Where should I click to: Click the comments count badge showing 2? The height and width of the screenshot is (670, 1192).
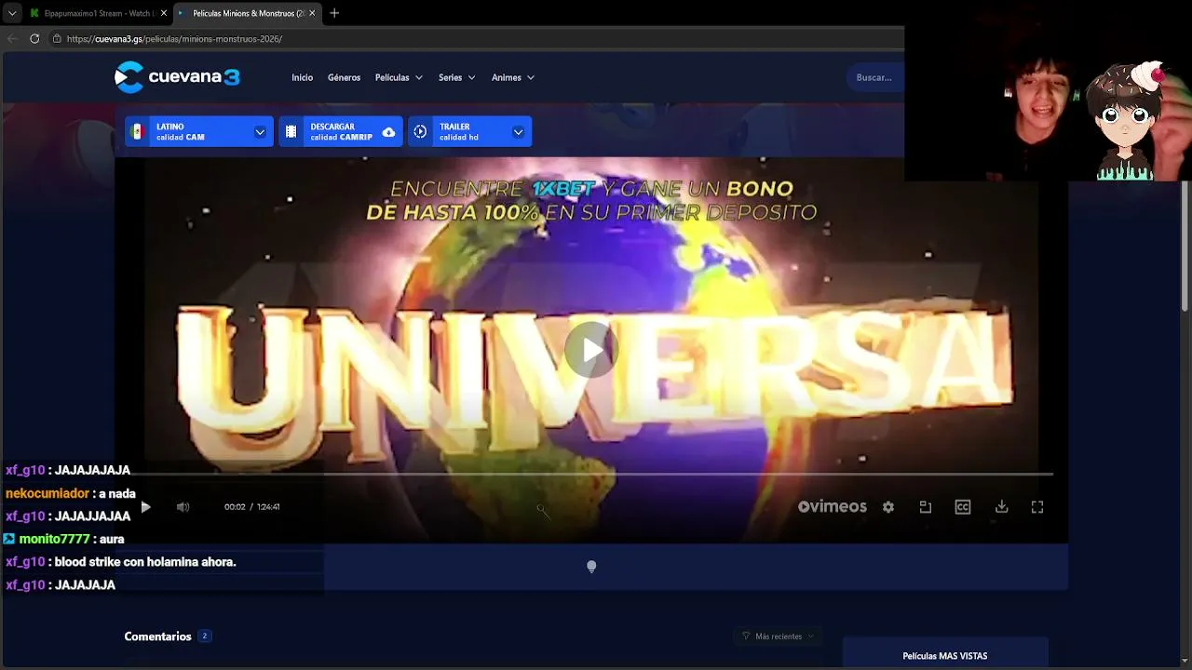coord(205,636)
